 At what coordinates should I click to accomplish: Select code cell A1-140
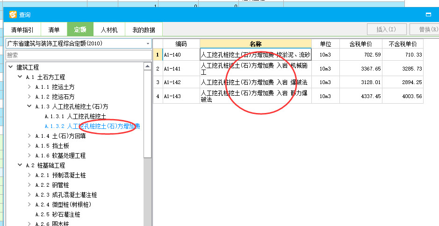click(x=181, y=55)
